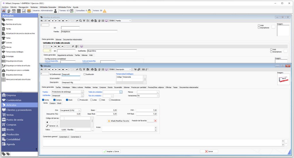Image resolution: width=294 pixels, height=158 pixels.
Task: Open the IVA general (21%) dropdown
Action: (79, 110)
